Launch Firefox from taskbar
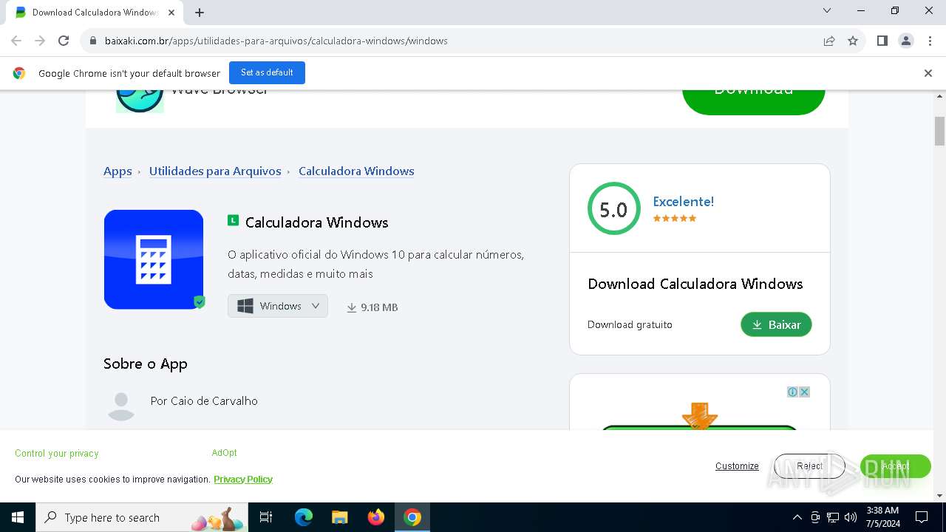Viewport: 946px width, 532px height. 376,517
